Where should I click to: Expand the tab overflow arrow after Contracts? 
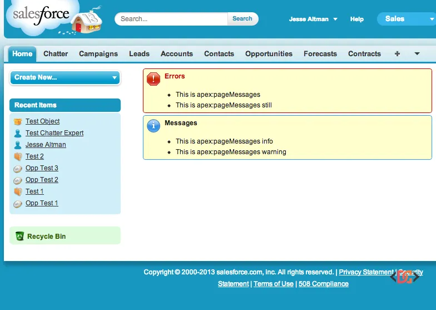(x=417, y=53)
